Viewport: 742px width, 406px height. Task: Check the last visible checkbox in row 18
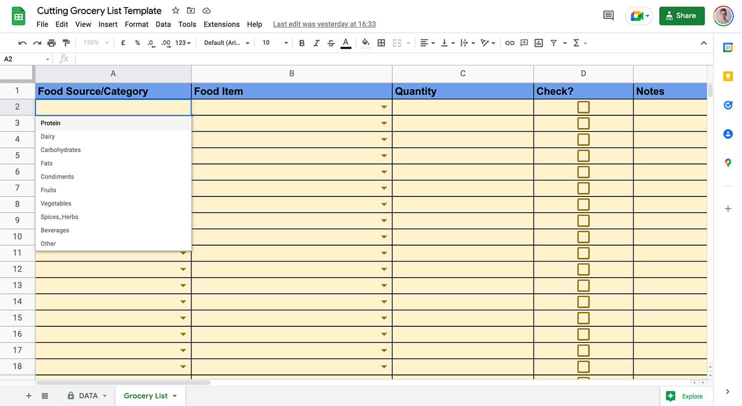tap(583, 366)
